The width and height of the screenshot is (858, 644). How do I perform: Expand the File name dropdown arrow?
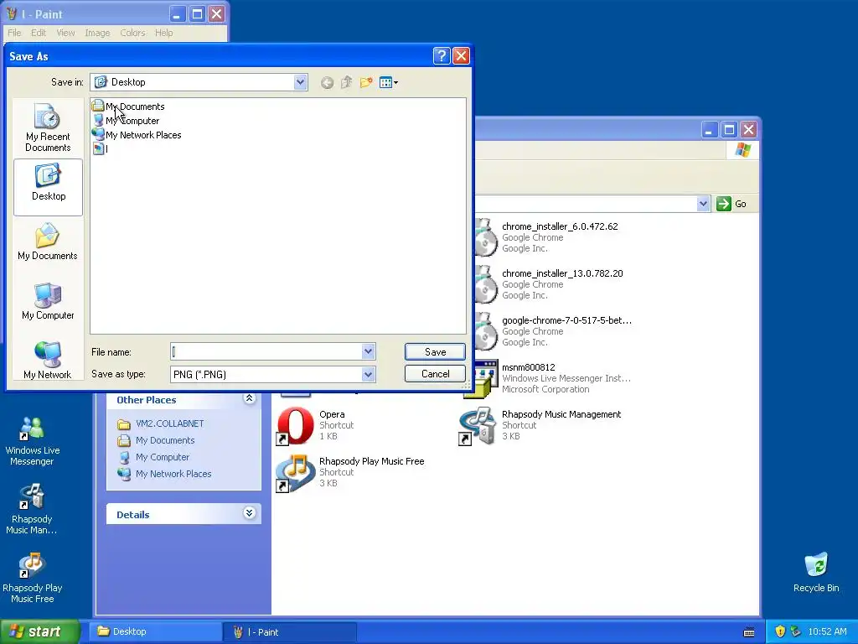[x=369, y=351]
